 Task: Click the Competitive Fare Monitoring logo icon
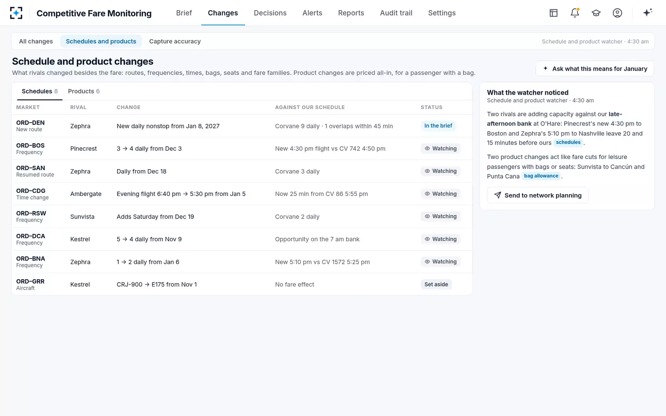coord(16,13)
